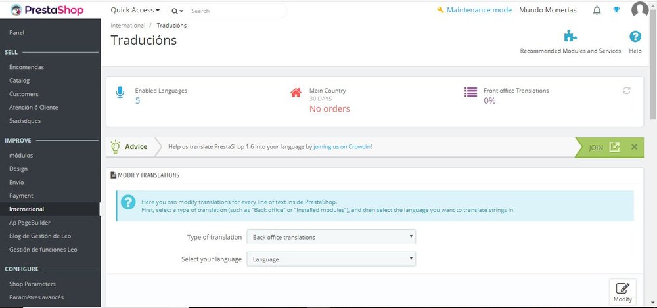This screenshot has width=657, height=308.
Task: Select International in the sidebar
Action: (51, 209)
